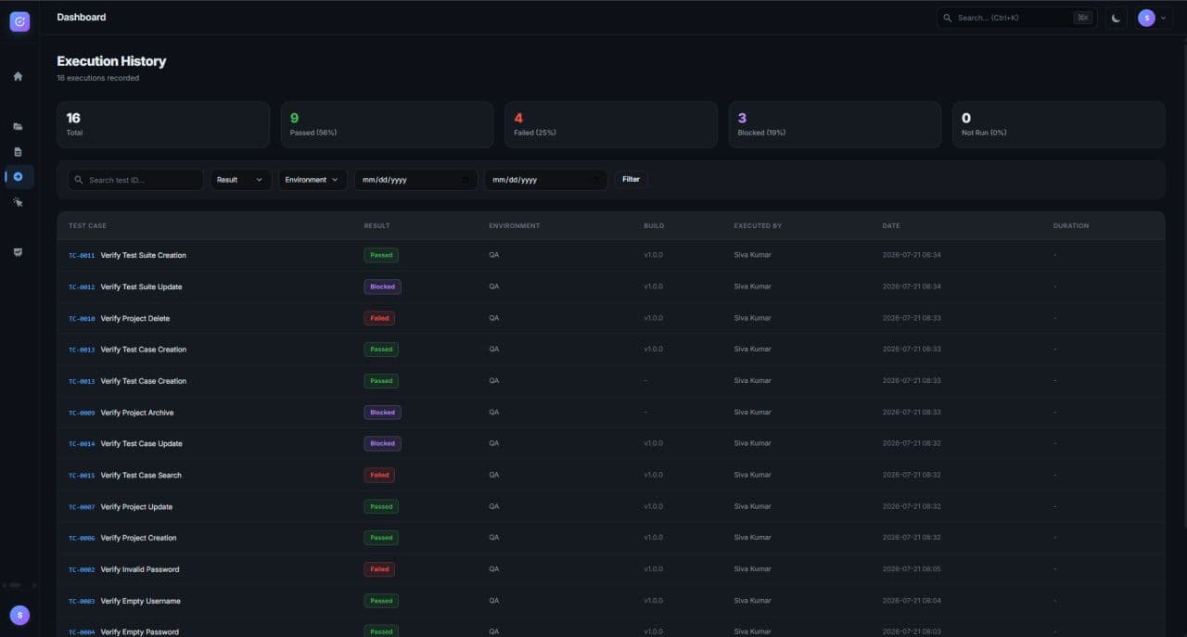Expand the user menu chevron
This screenshot has width=1187, height=637.
(x=1164, y=18)
